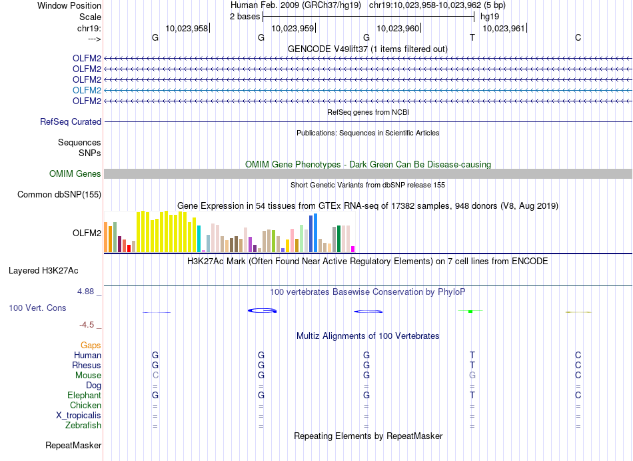Click the large blue G PhyloP logo
633x461 pixels.
pyautogui.click(x=262, y=311)
